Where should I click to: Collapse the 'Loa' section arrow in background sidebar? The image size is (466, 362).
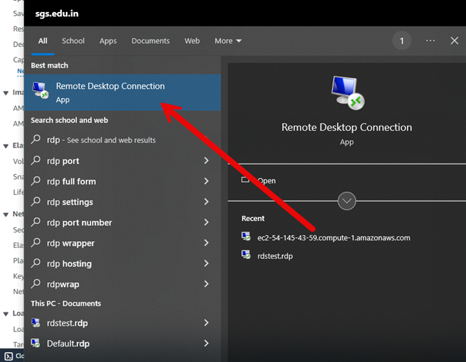coord(5,314)
